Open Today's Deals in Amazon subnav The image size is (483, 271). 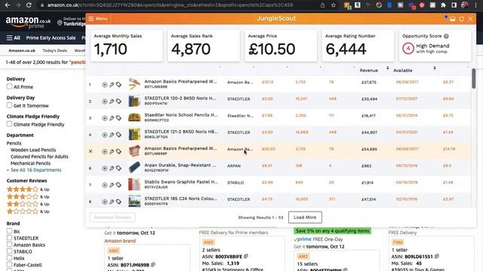(x=55, y=50)
